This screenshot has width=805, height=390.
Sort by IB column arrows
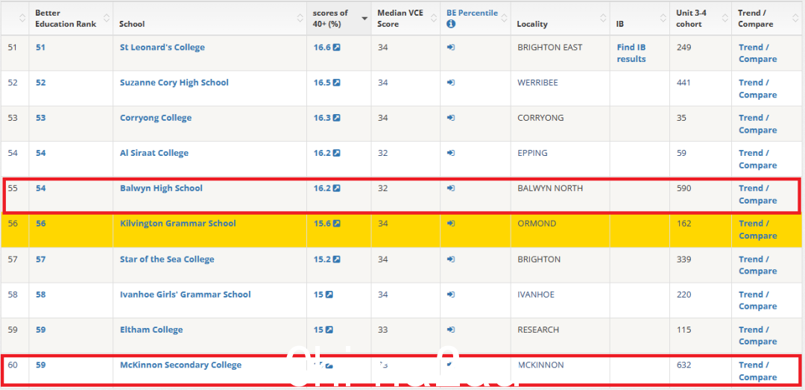click(663, 18)
